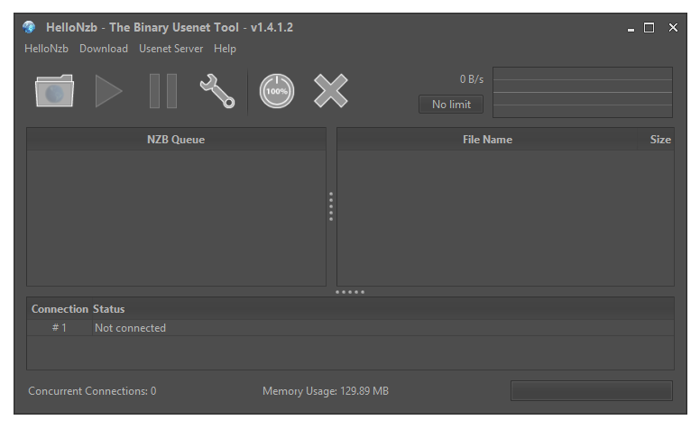Click the progress bar in the status bar
700x429 pixels.
(592, 390)
